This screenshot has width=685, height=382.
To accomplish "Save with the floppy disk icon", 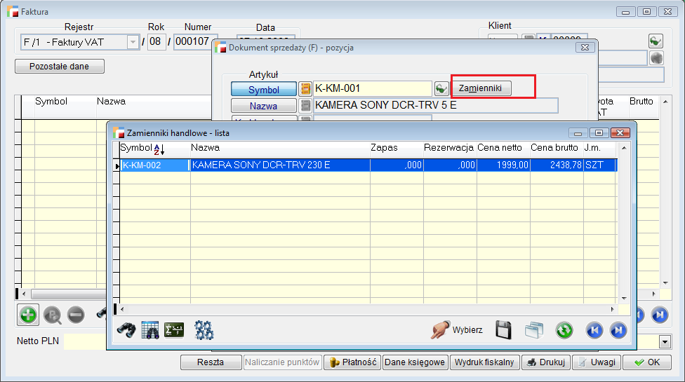I will point(503,330).
